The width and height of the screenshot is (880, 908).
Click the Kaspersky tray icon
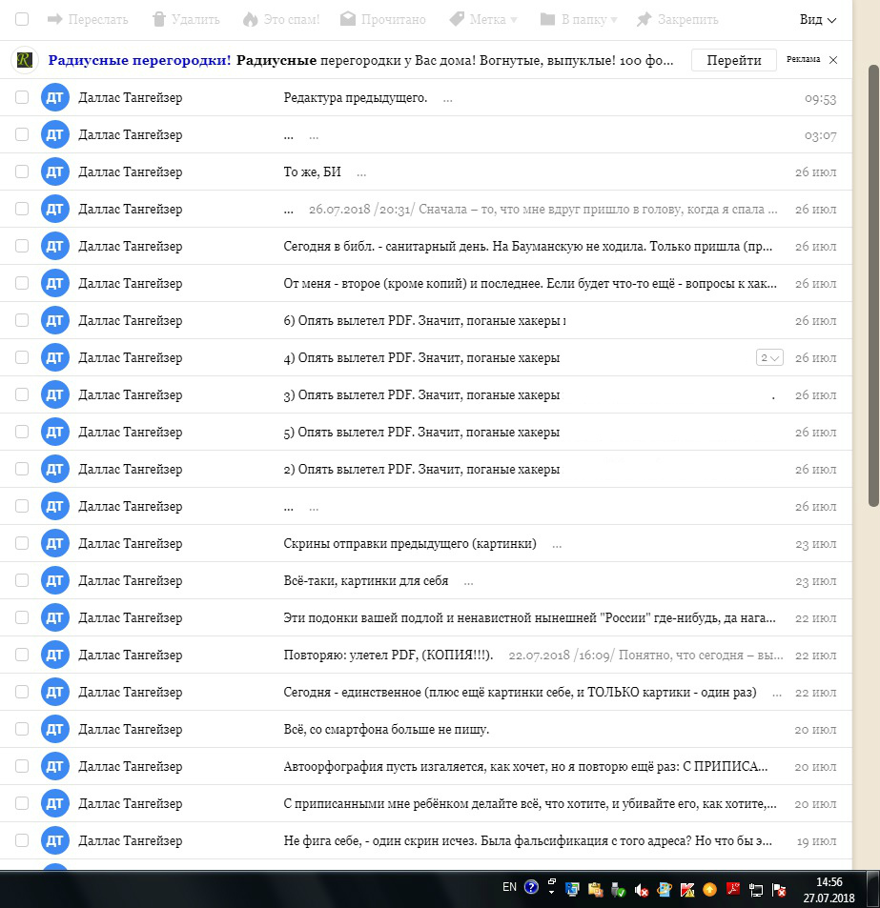[687, 891]
